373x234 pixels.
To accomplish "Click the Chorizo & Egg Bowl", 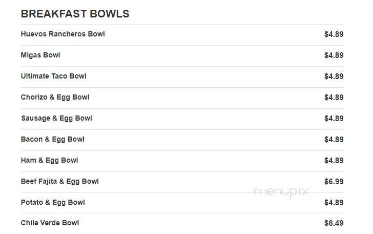I will 55,98.
